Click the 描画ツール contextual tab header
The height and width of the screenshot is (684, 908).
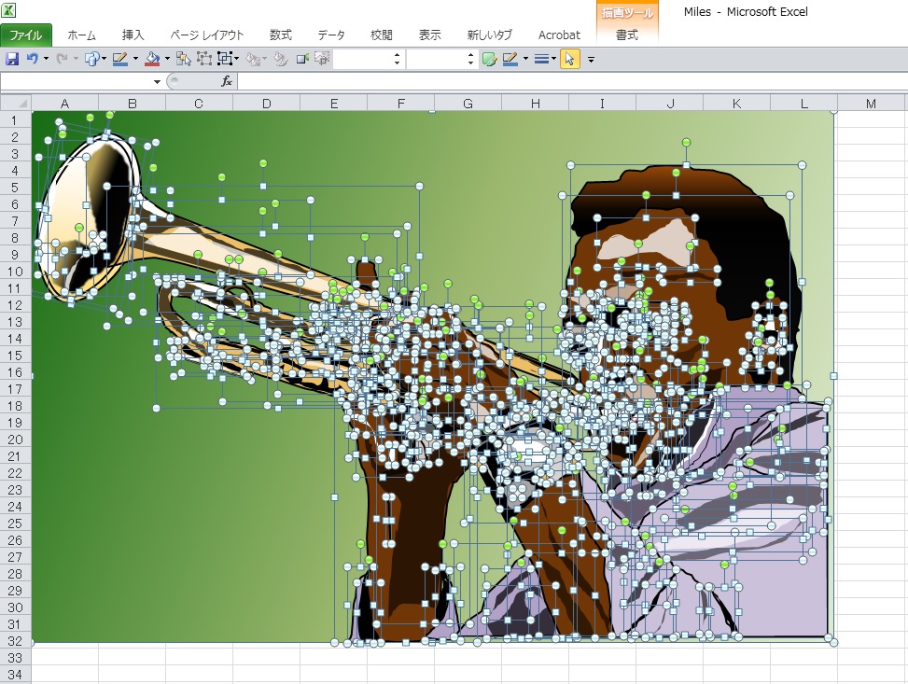point(627,13)
